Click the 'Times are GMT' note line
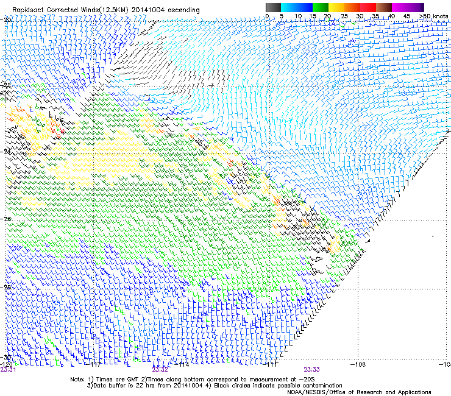 point(192,380)
